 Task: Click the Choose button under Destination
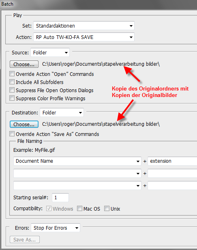24,124
